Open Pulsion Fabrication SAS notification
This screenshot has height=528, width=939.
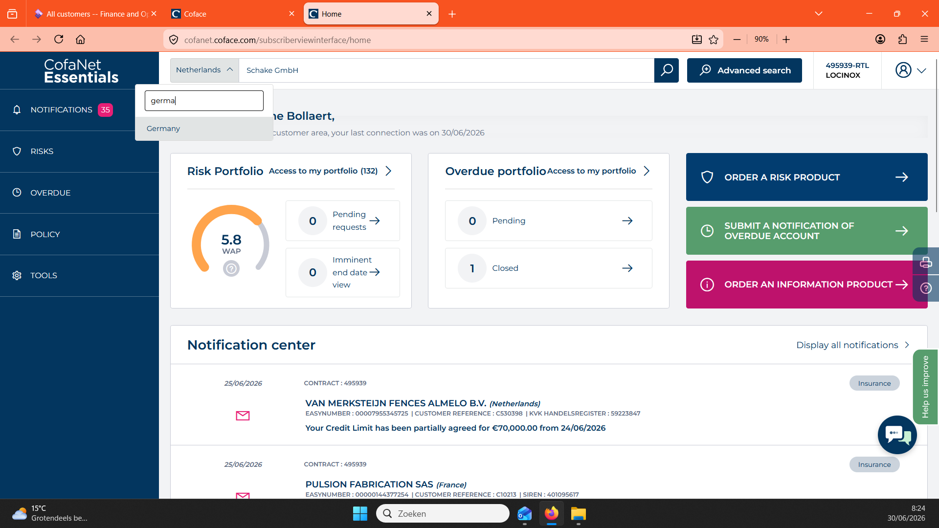pyautogui.click(x=369, y=484)
